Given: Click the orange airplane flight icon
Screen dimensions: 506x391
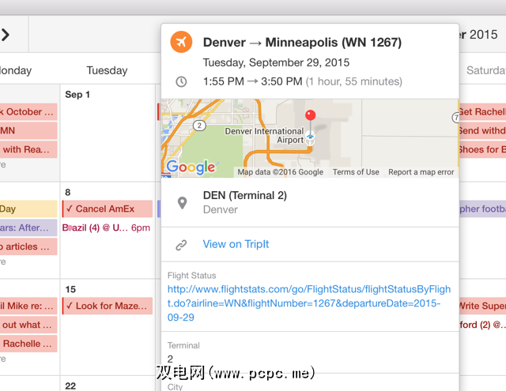Looking at the screenshot, I should coord(181,42).
